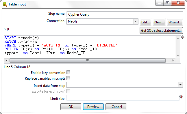Open the connection Wizard... button
Screen dimensions: 187x114
(x=175, y=22)
